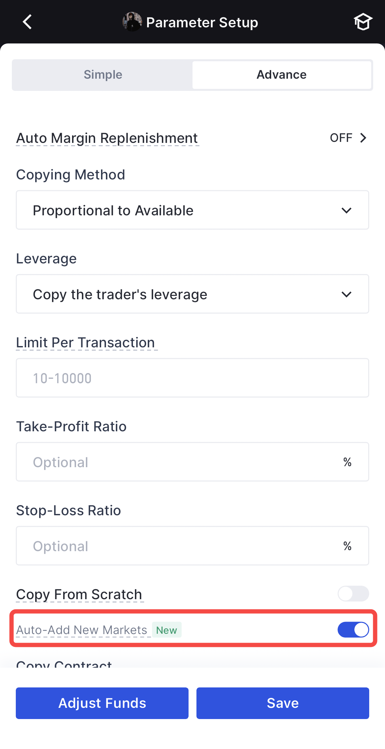Tap the trader avatar in header
The image size is (385, 749).
tap(132, 22)
